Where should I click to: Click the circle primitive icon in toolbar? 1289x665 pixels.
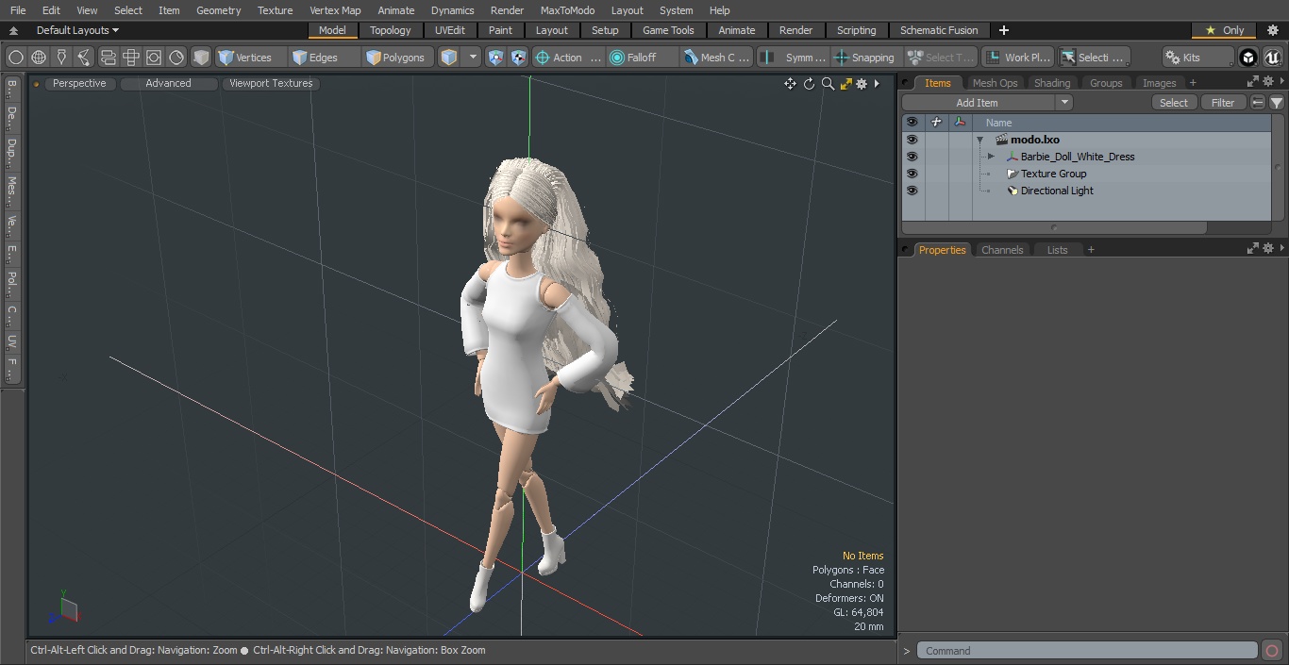pyautogui.click(x=16, y=58)
